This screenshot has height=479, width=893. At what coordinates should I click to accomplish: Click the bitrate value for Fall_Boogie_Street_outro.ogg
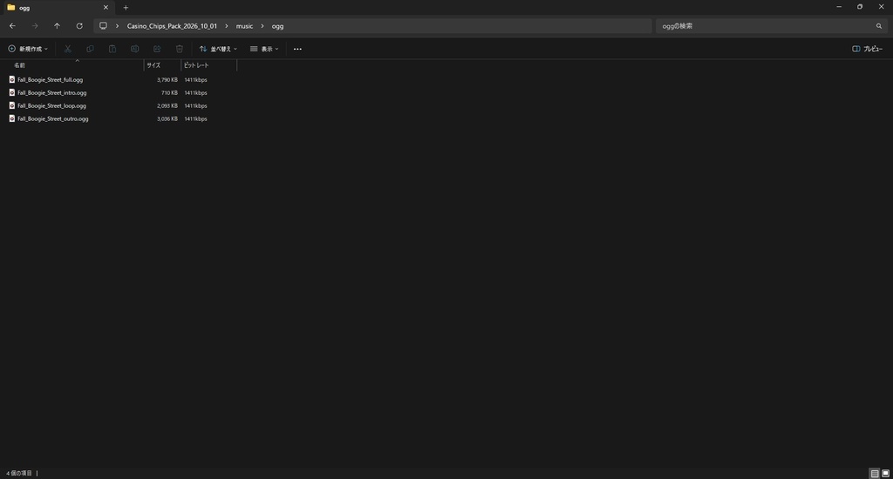click(x=196, y=119)
